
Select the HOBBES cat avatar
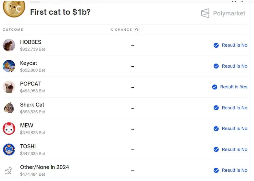click(9, 45)
